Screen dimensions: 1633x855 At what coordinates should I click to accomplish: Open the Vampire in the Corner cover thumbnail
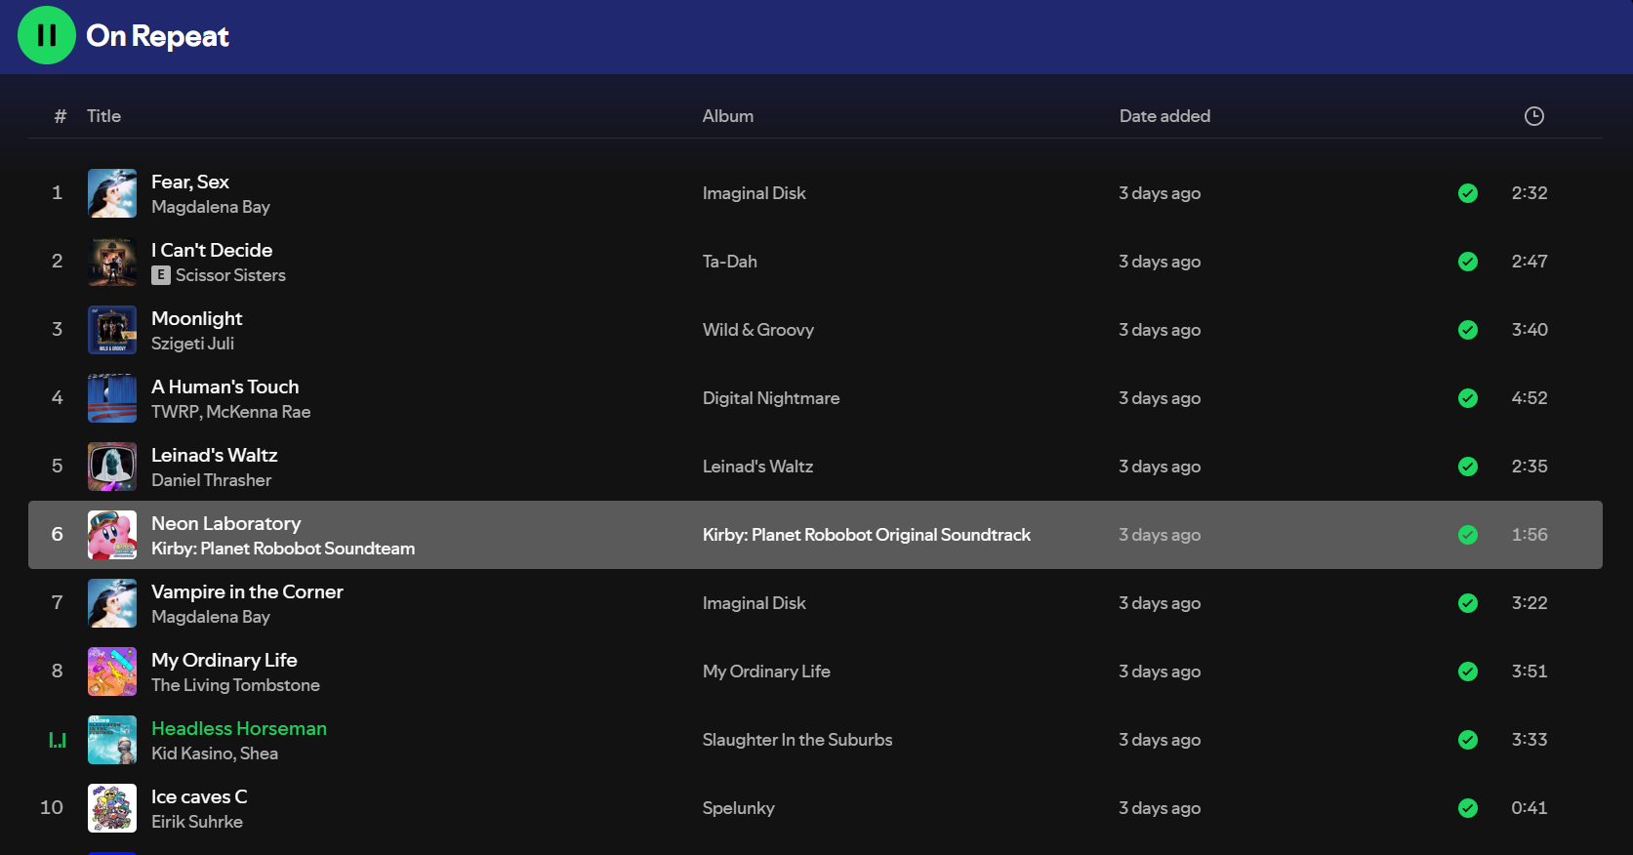pyautogui.click(x=112, y=603)
